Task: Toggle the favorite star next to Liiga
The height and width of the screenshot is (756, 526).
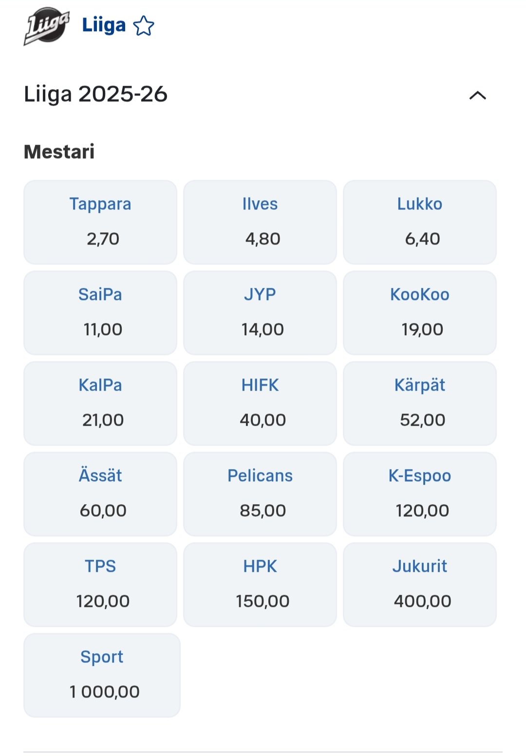Action: 144,26
